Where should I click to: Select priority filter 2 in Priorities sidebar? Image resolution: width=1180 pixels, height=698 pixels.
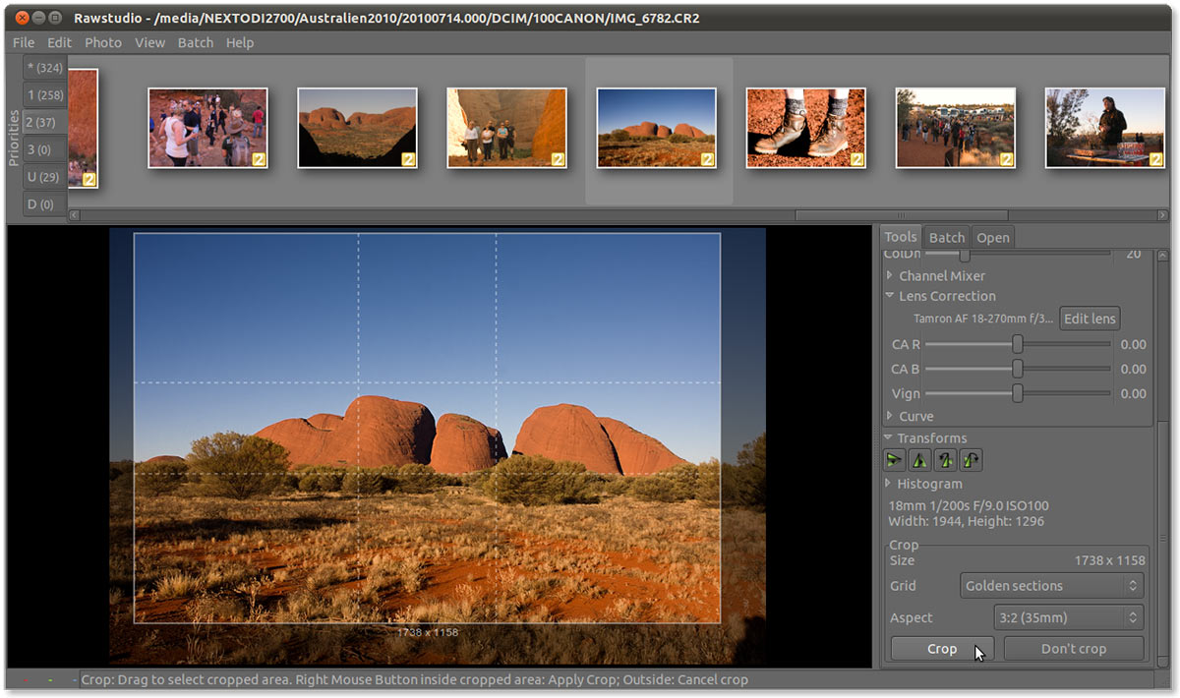click(x=43, y=122)
